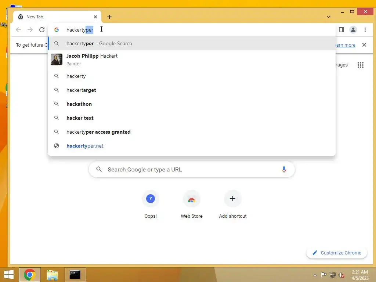Open the tab search chevron
This screenshot has width=376, height=282.
(x=329, y=17)
